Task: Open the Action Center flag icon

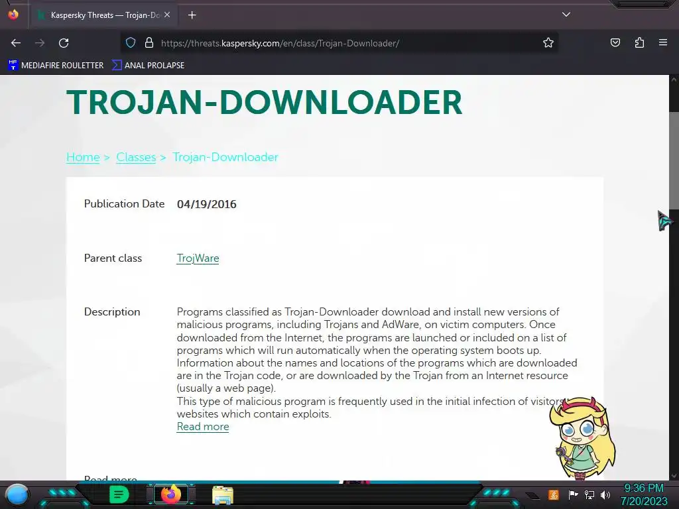Action: [573, 494]
